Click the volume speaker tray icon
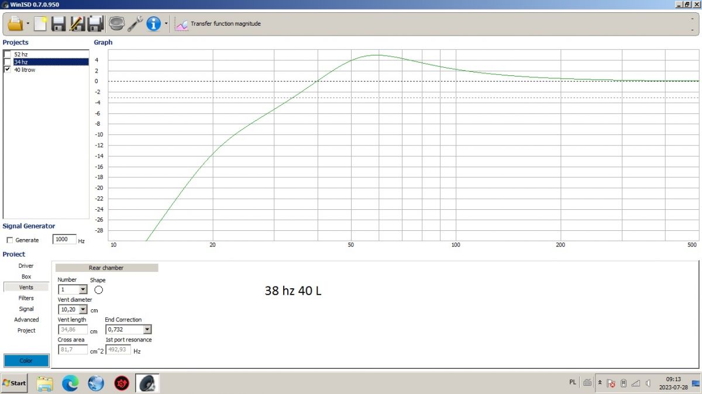The height and width of the screenshot is (394, 702). point(648,383)
